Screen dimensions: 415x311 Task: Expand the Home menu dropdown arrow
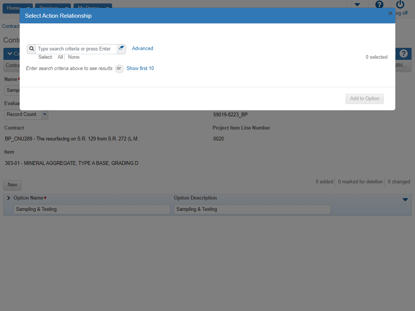point(28,8)
